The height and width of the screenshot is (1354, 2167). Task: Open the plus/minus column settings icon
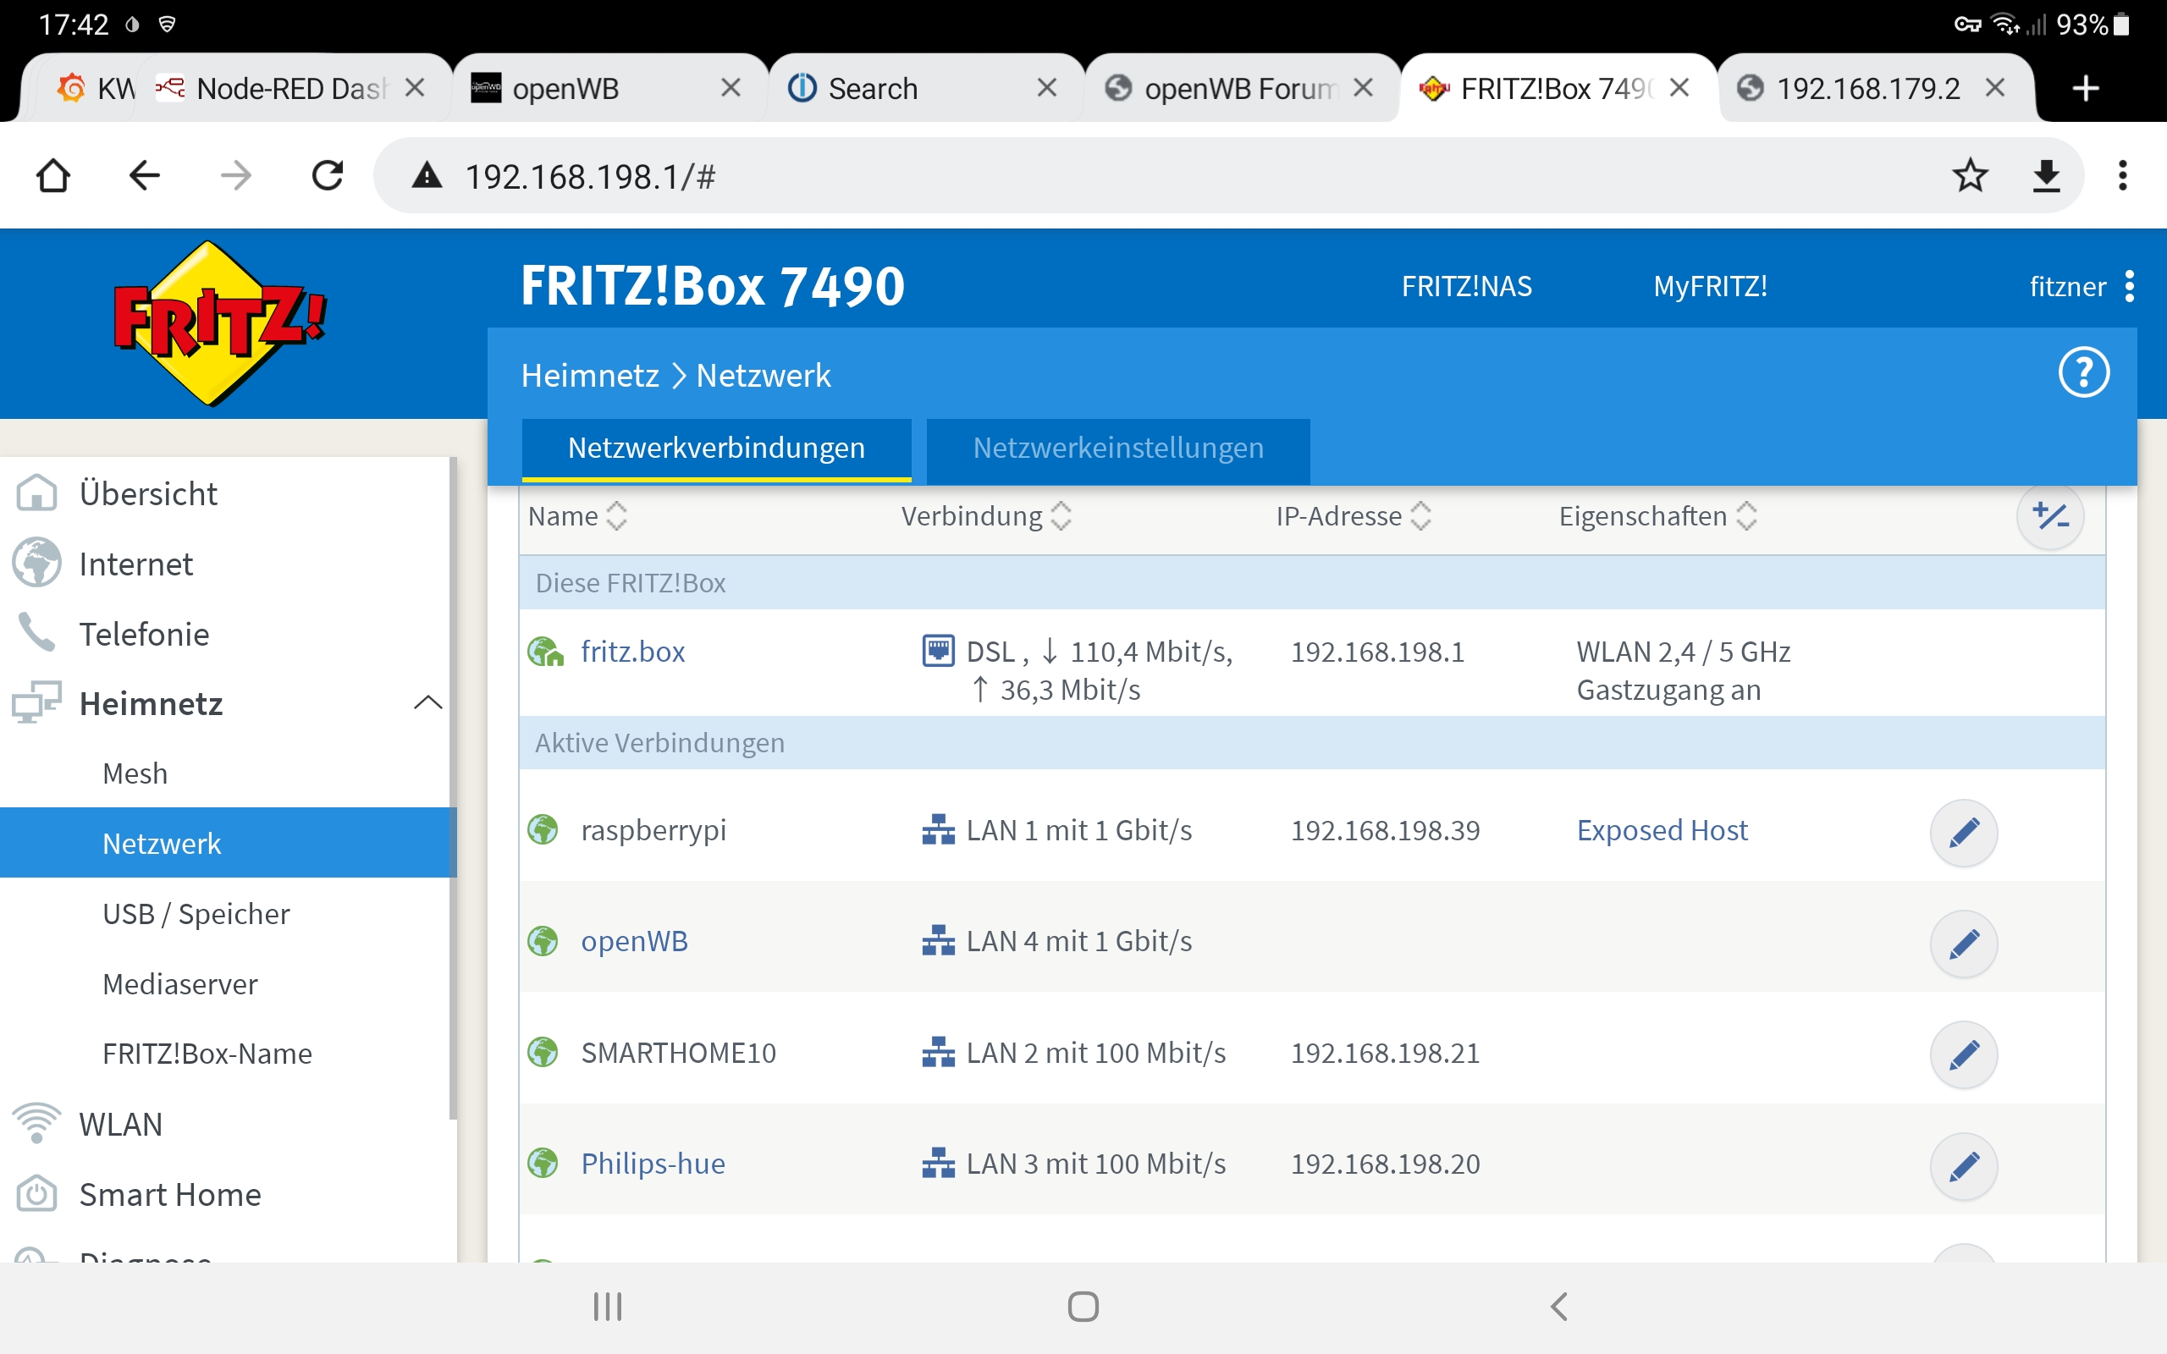coord(2048,517)
